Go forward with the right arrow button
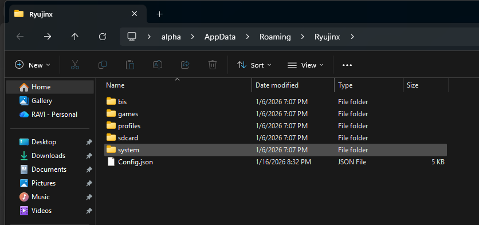 [x=48, y=37]
